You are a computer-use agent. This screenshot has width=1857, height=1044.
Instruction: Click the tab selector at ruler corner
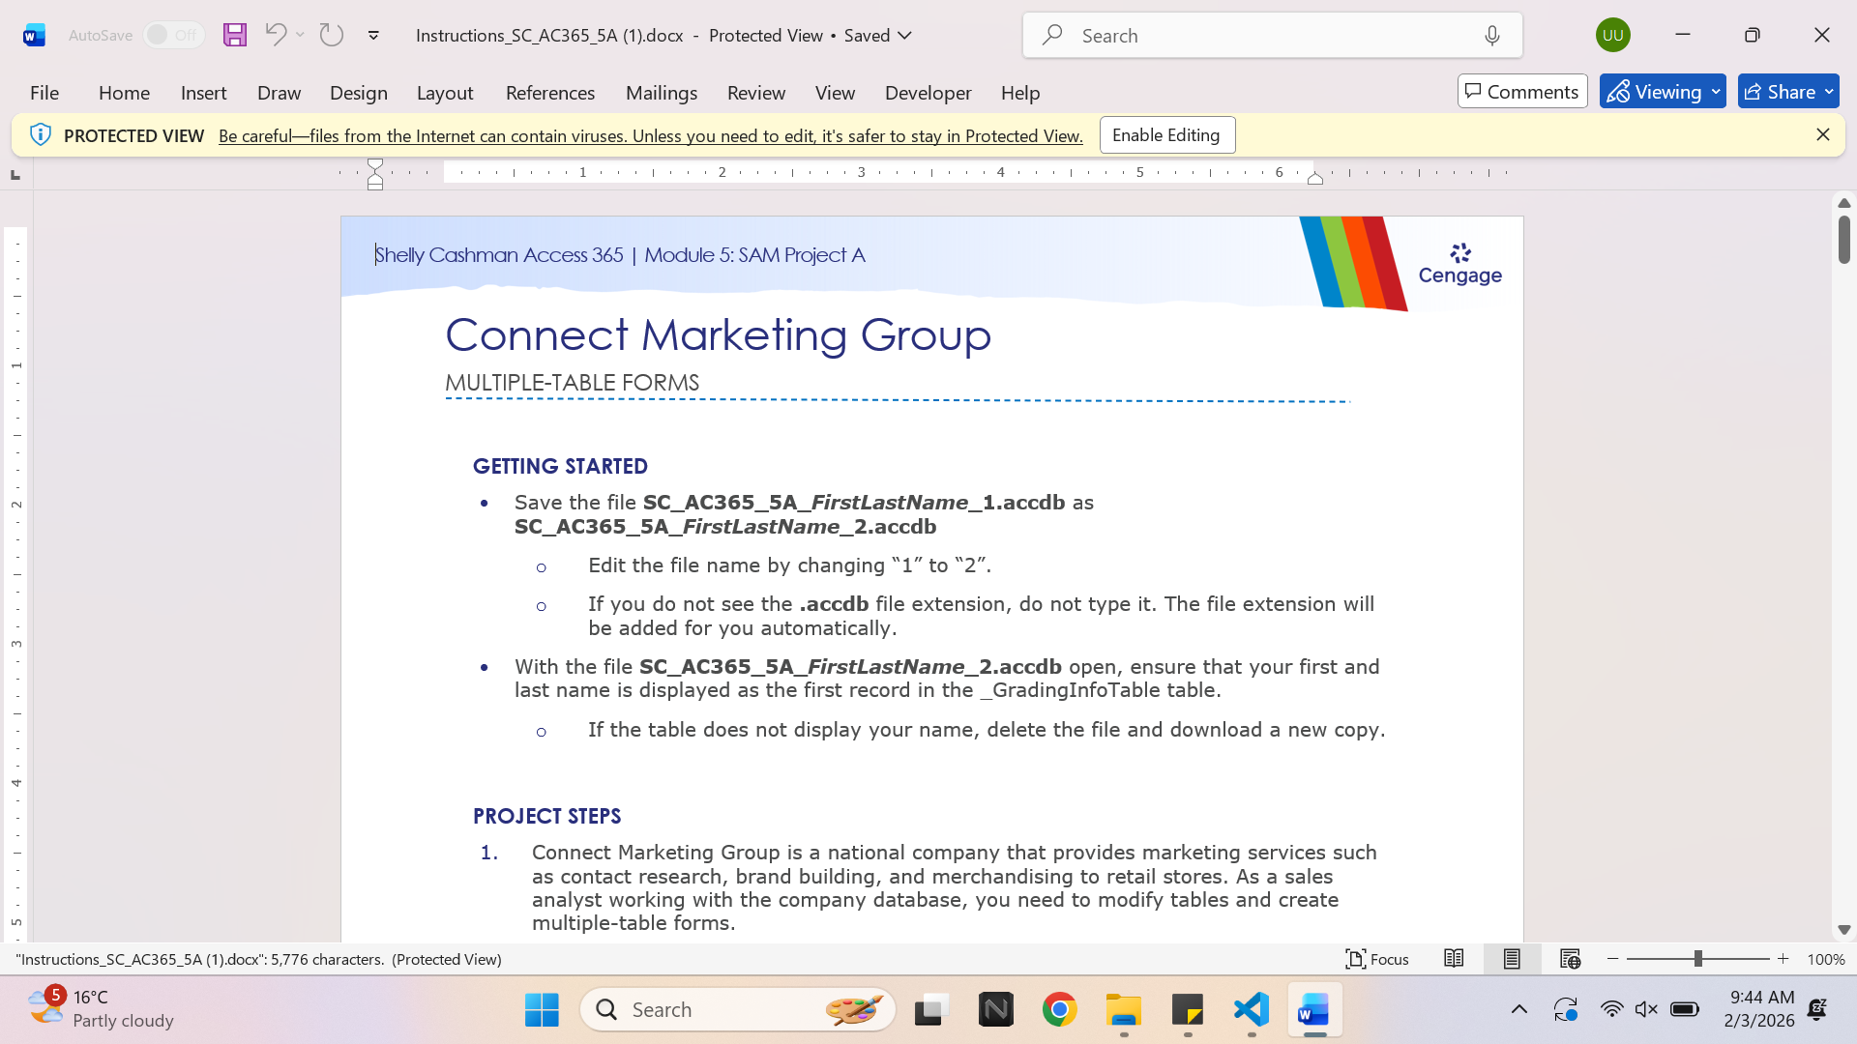(15, 175)
